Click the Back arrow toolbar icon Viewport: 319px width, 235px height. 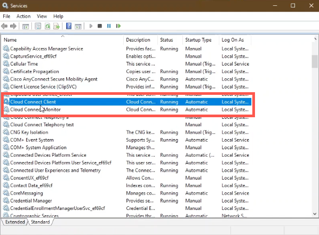[4, 26]
